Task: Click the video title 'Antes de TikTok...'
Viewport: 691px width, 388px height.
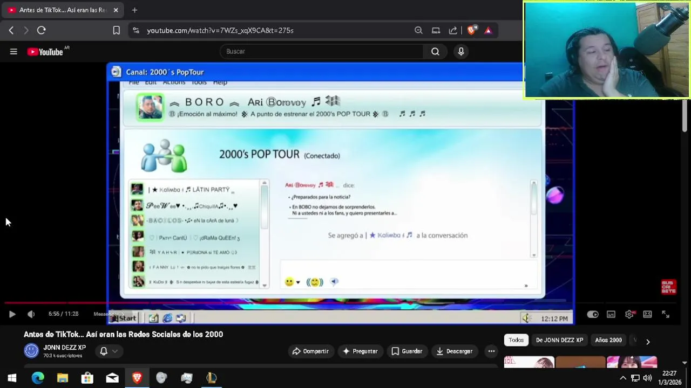Action: pos(123,334)
